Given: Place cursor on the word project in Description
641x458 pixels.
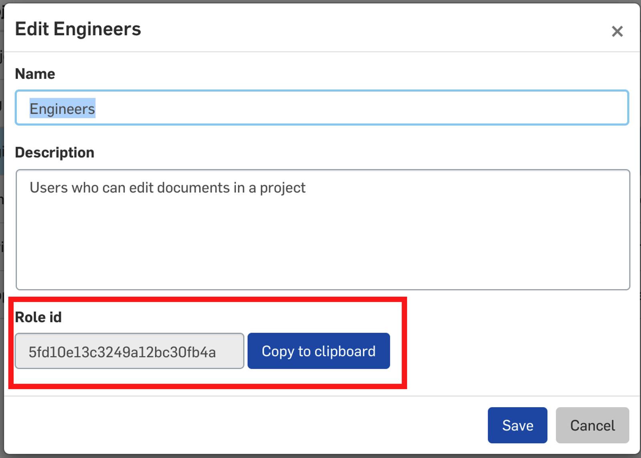Looking at the screenshot, I should pos(282,188).
